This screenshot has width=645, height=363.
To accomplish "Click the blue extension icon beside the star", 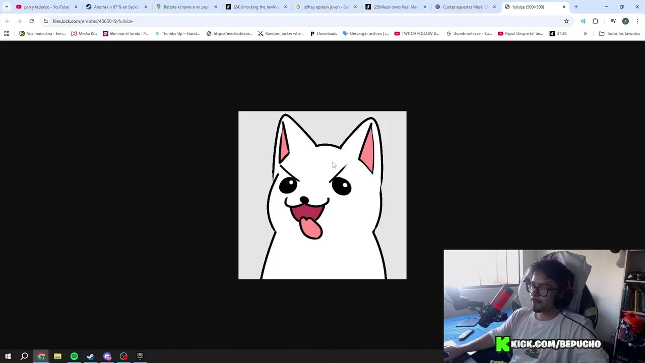I will click(583, 21).
